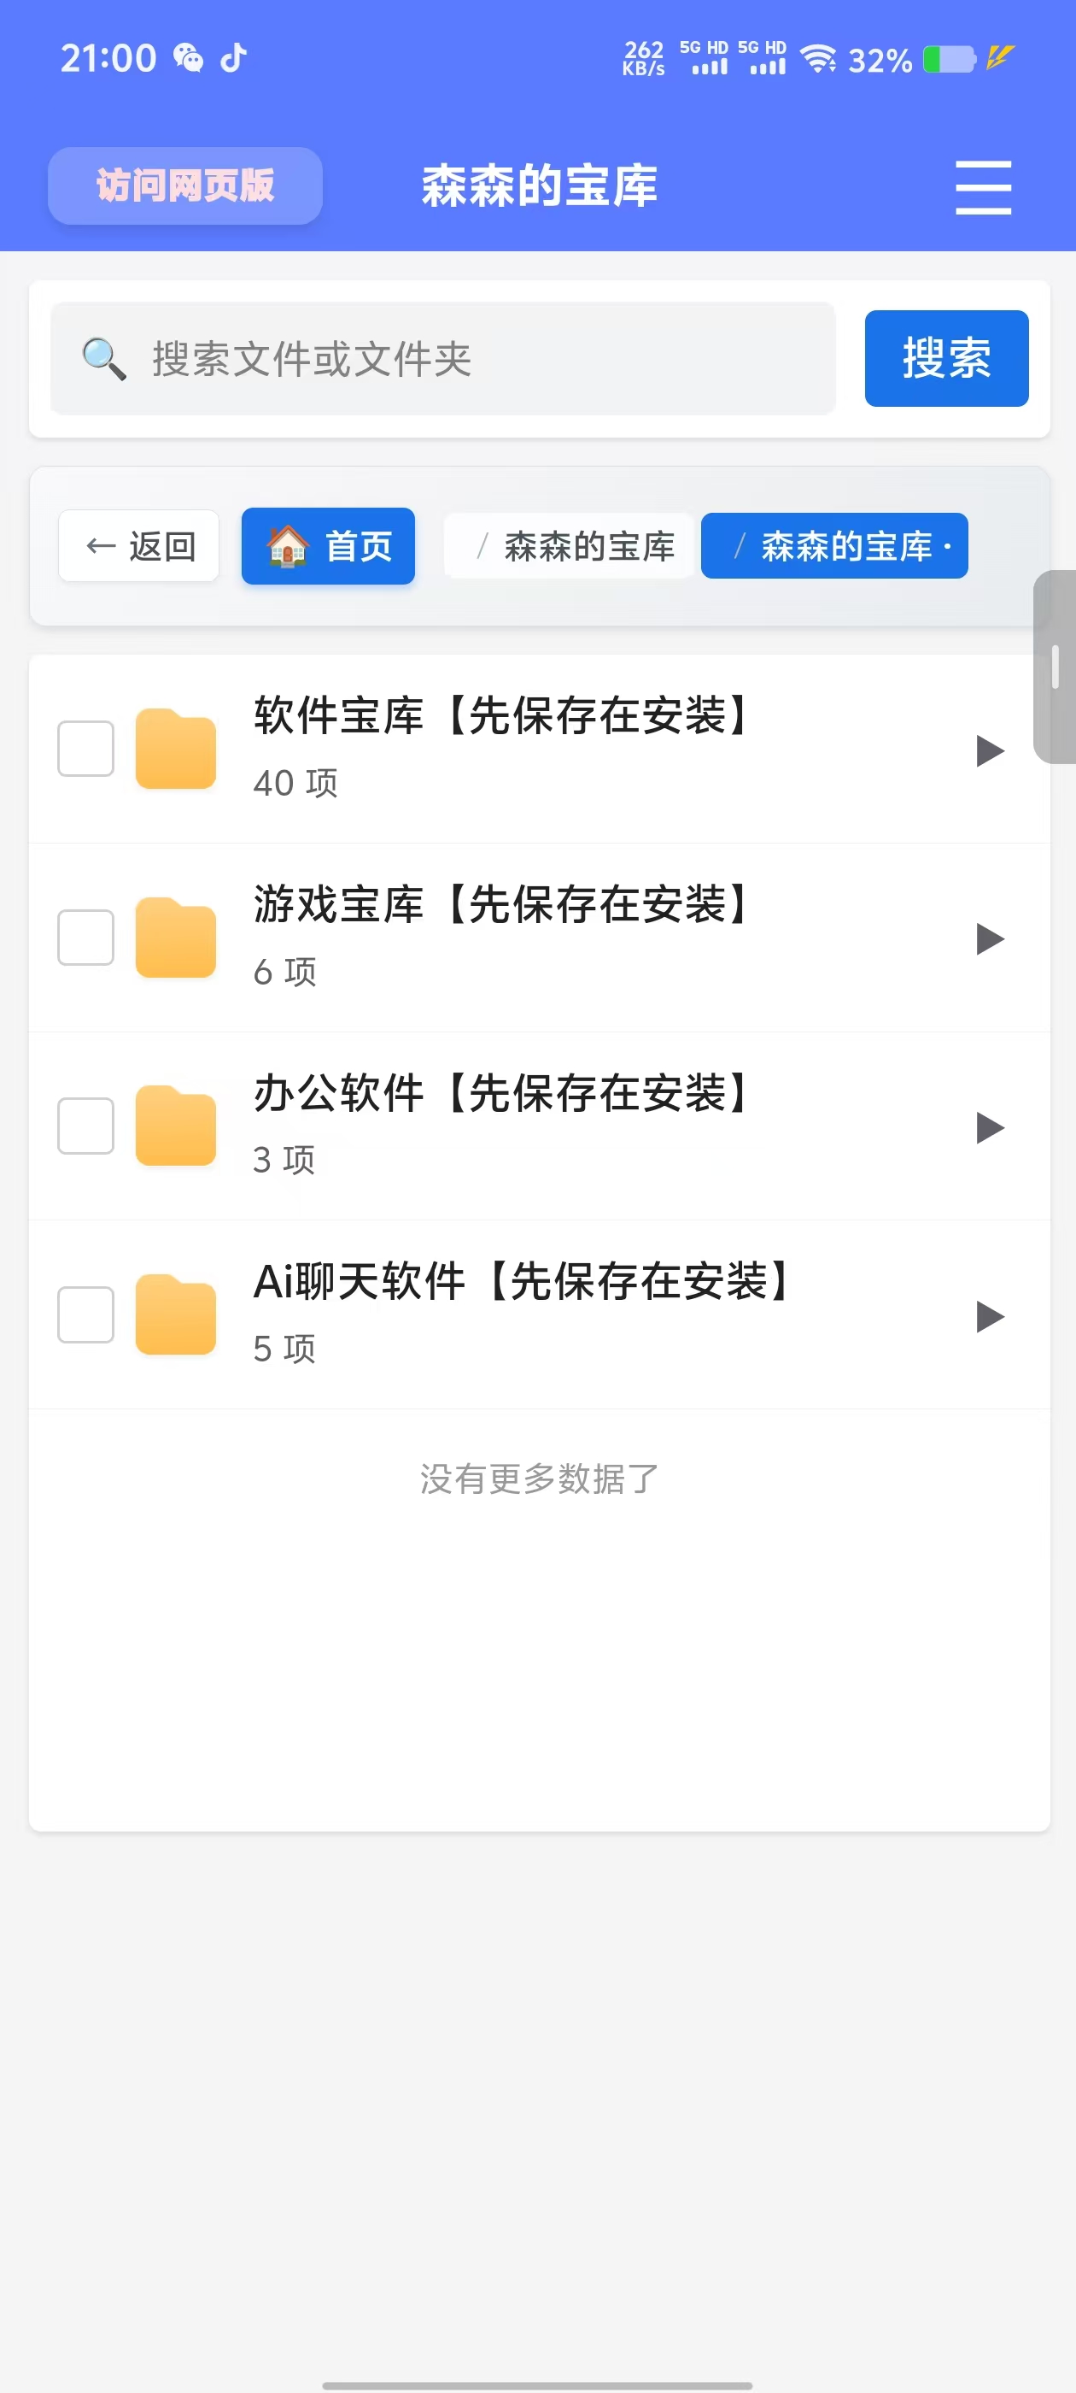Tap the 访问网页版 button
1076x2393 pixels.
pos(184,185)
